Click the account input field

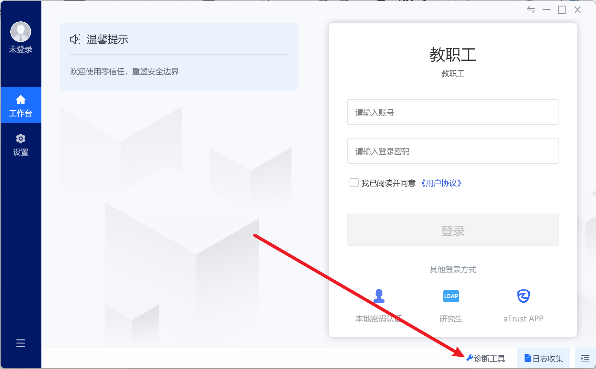pyautogui.click(x=453, y=112)
